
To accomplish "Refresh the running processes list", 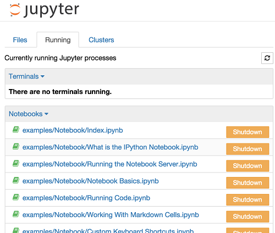I will coord(267,58).
